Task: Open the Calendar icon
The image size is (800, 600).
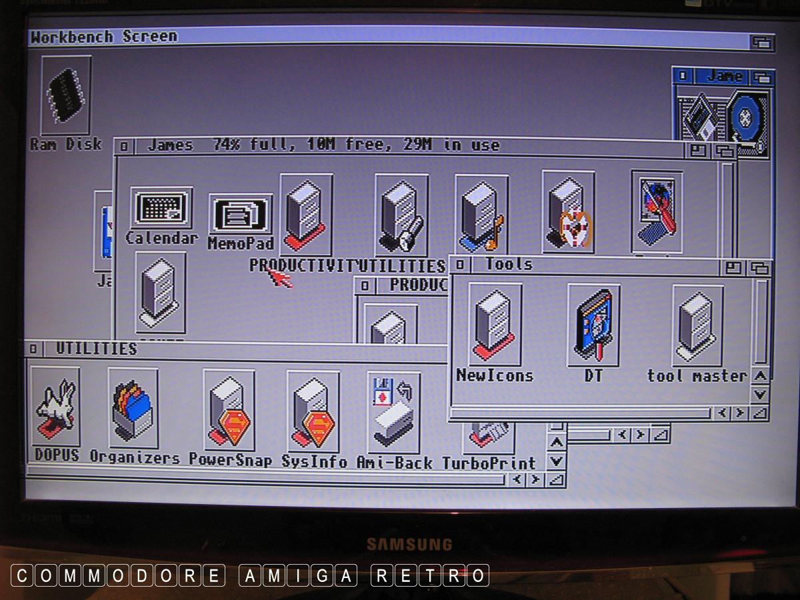Action: tap(161, 208)
